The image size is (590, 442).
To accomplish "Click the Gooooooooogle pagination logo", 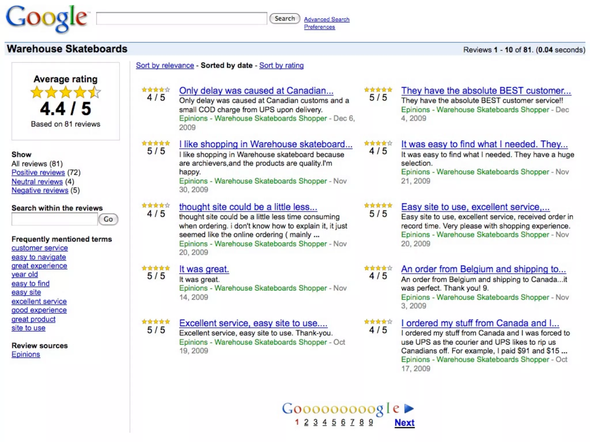I will [341, 408].
